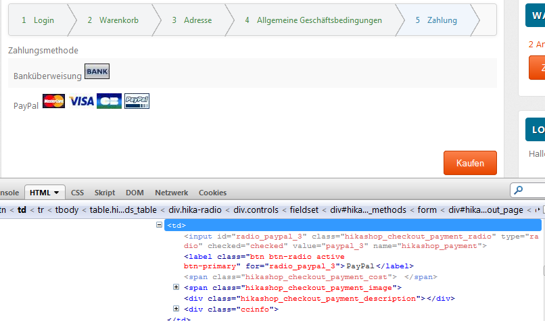Click the table.hi...ds_table breadcrumb
This screenshot has width=545, height=321.
pyautogui.click(x=123, y=209)
